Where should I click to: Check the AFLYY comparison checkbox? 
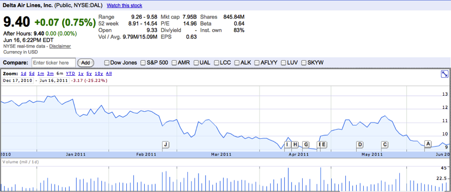(x=258, y=63)
